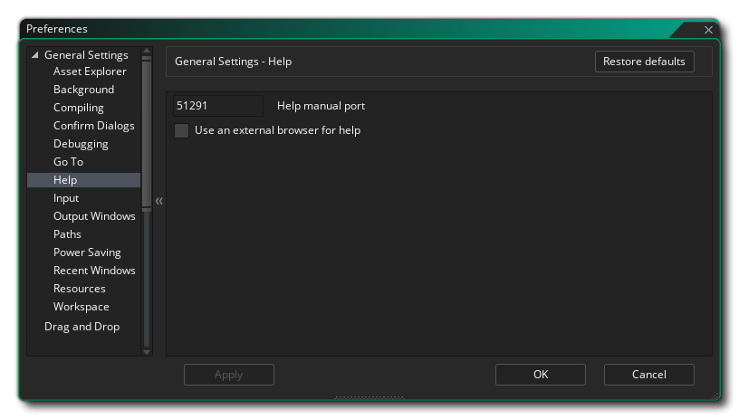
Task: Select Power Saving option
Action: coord(87,252)
